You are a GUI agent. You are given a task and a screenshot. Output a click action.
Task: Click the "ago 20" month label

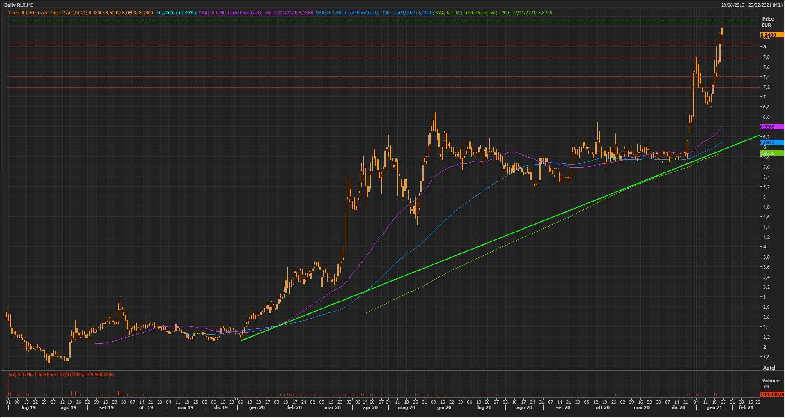pyautogui.click(x=524, y=407)
